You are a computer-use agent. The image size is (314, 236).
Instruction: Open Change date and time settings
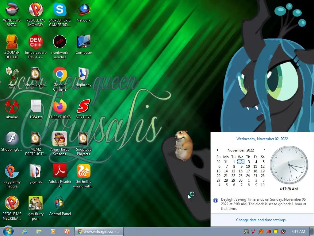[x=262, y=220]
